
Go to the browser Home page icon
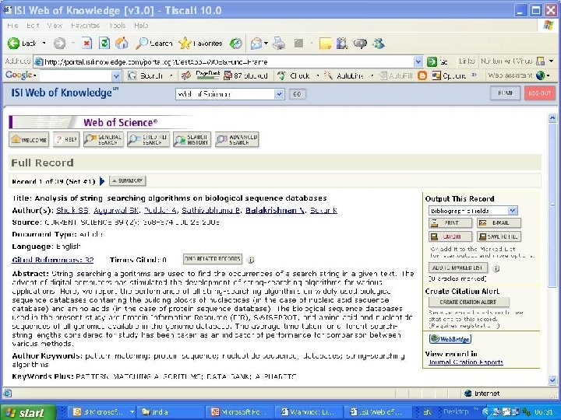pos(122,44)
